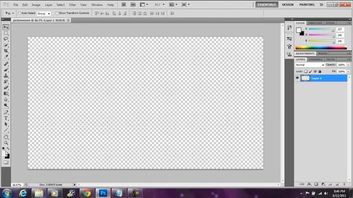Select the Spot Healing Brush tool
The width and height of the screenshot is (353, 198).
pos(6,64)
